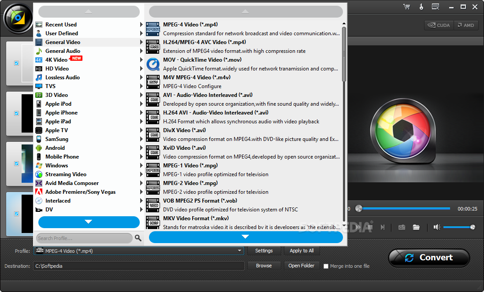Select the General Video category
This screenshot has height=292, width=484.
pyautogui.click(x=89, y=42)
